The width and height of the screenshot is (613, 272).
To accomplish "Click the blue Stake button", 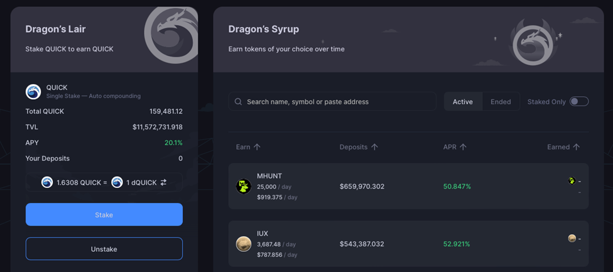I will click(x=104, y=215).
